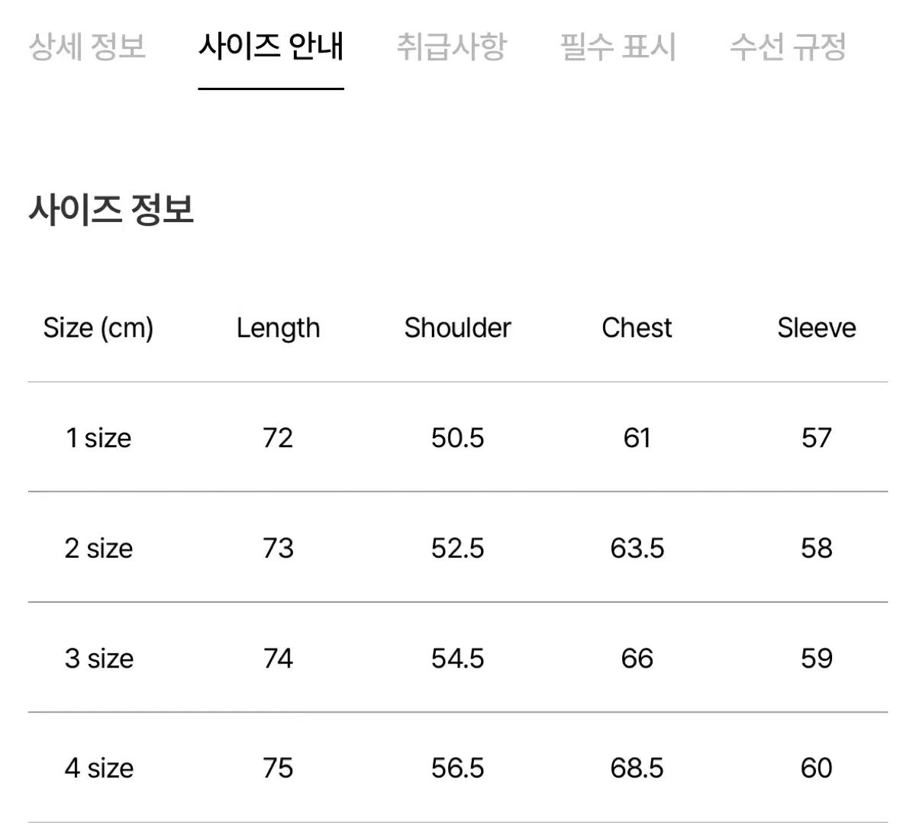Screen dimensions: 916x828
Task: Open the 상세 정보 tab
Action: [87, 47]
